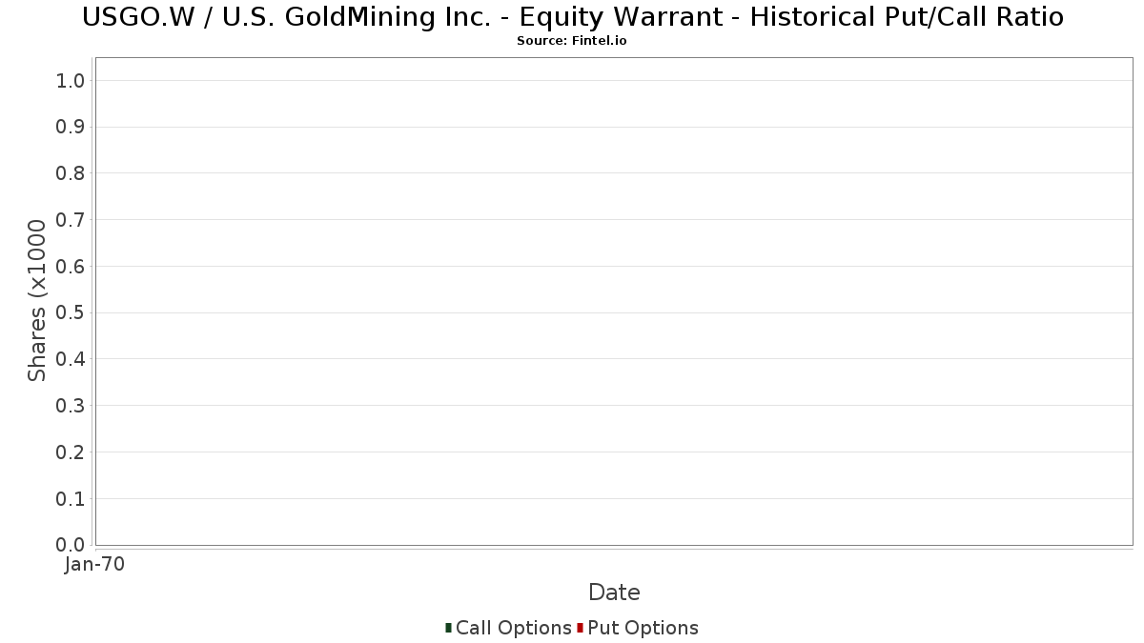
Task: Click the 0.7 y-axis tick label
Action: point(71,220)
